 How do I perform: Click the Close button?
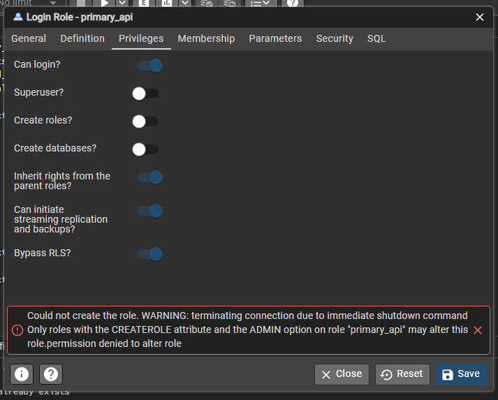click(x=342, y=374)
